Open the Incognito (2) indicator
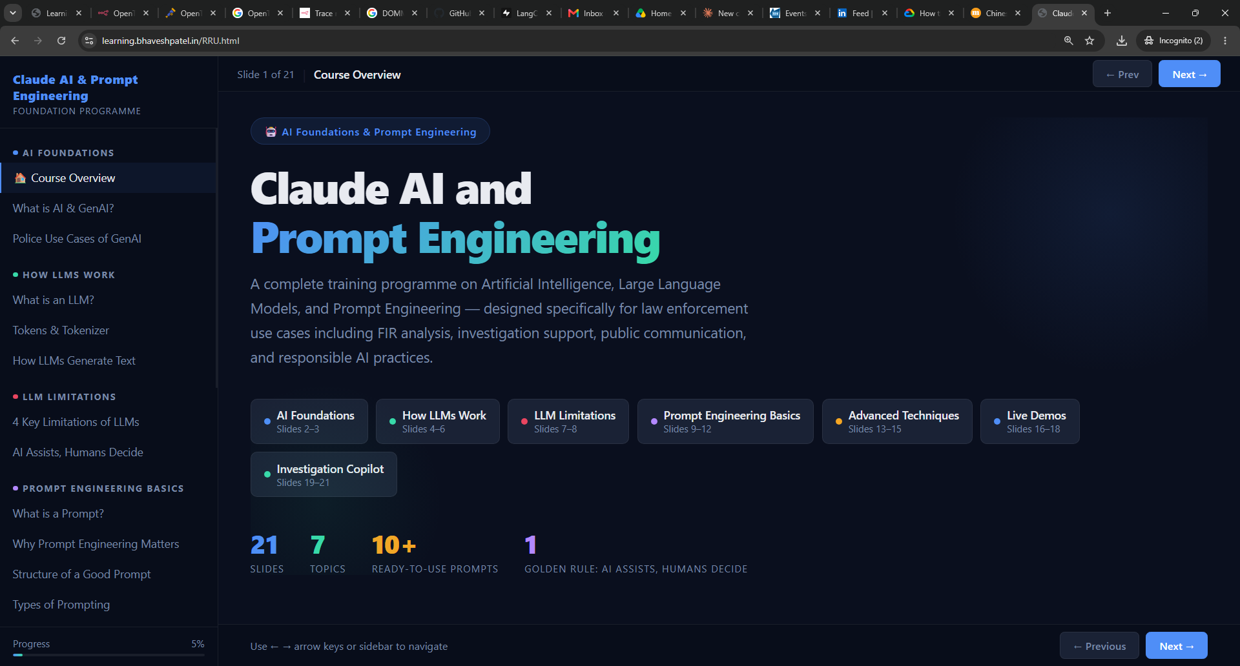Screen dimensions: 1240x666 click(1173, 41)
